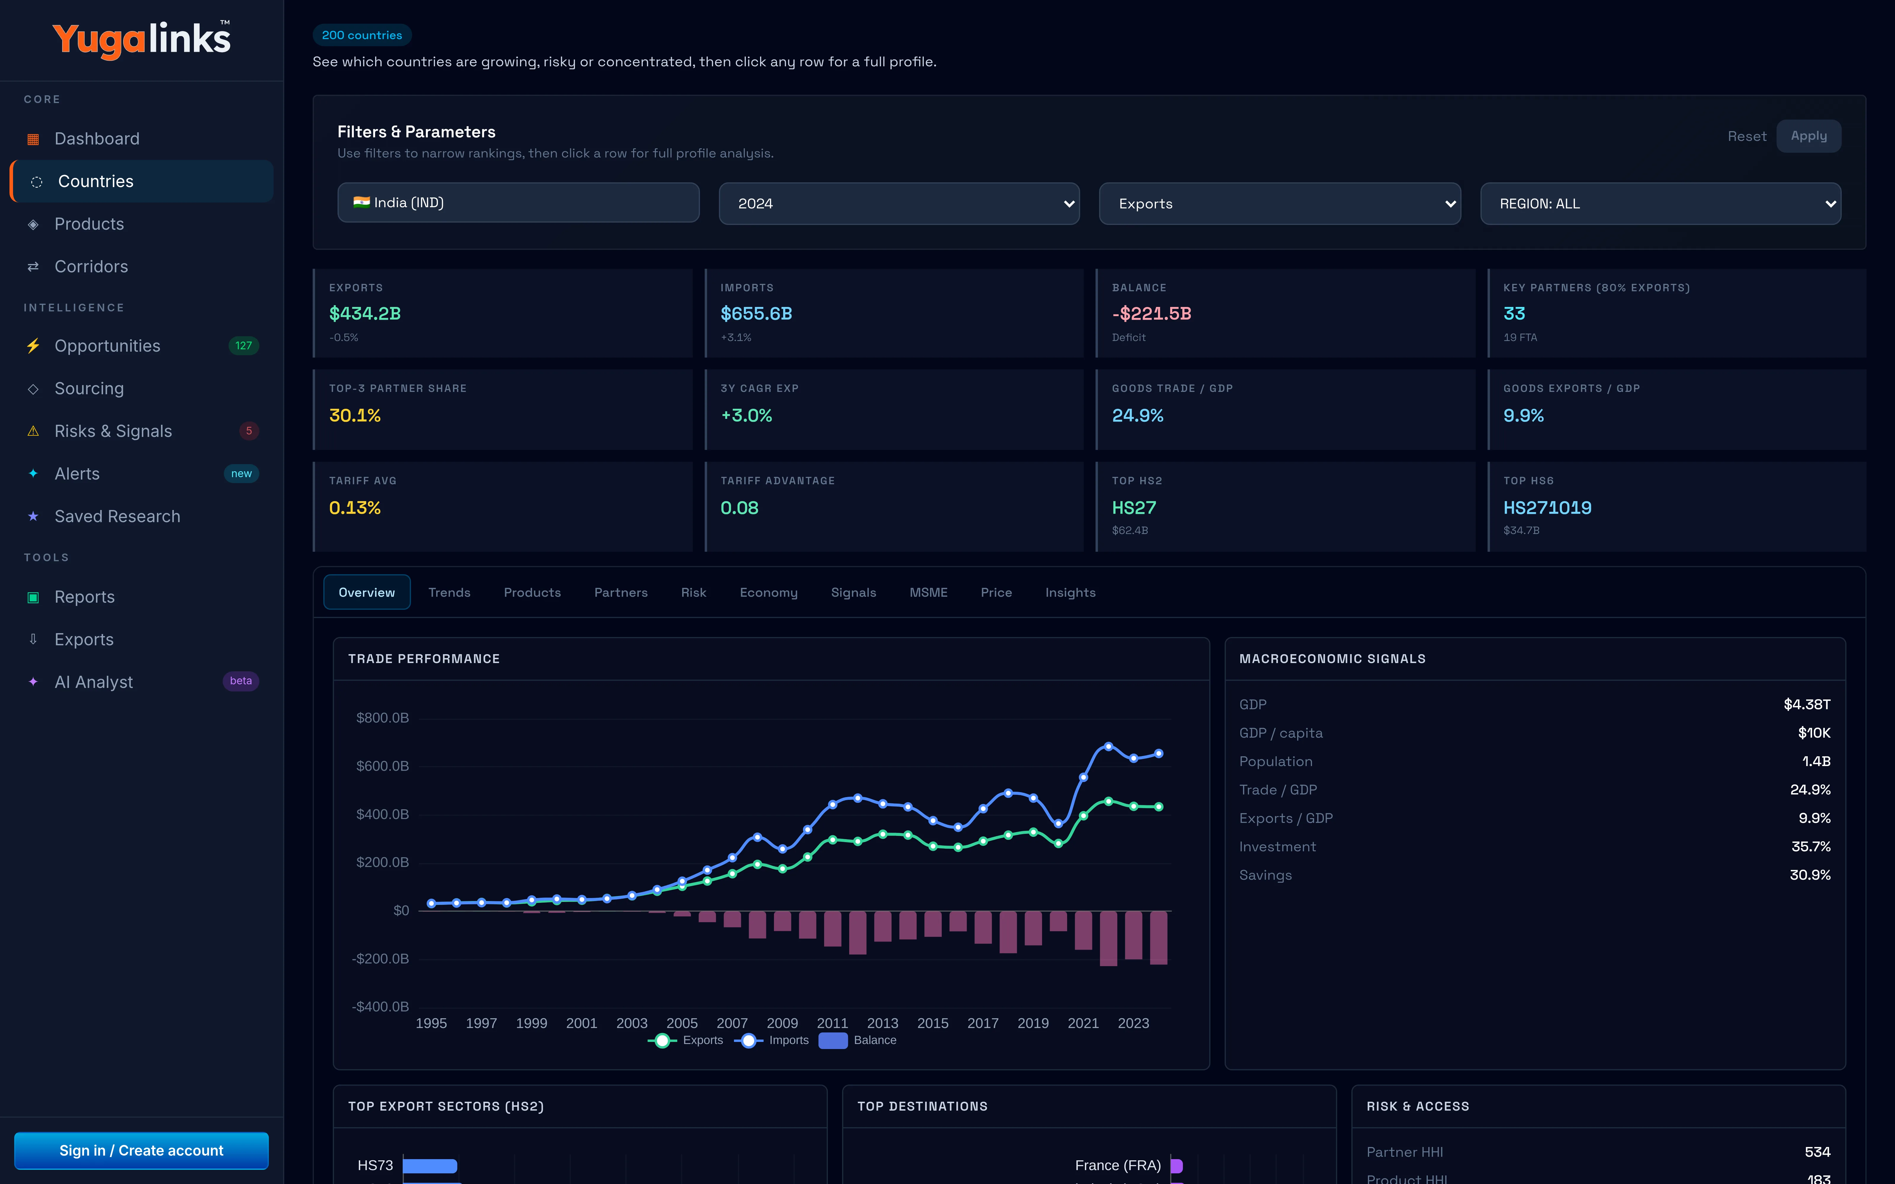
Task: Click the Top HS2 HS27 value
Action: [x=1134, y=508]
